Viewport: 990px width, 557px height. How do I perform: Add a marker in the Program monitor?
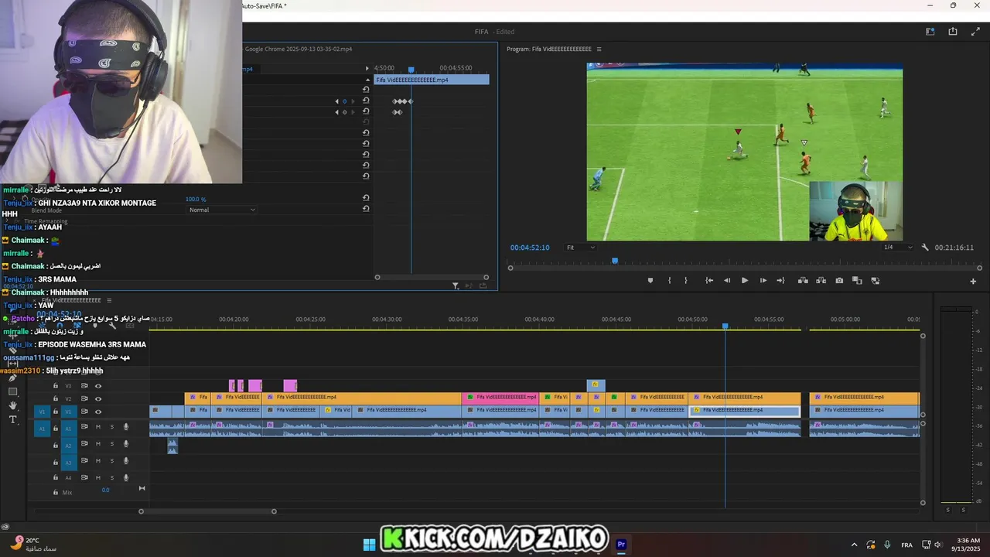650,281
